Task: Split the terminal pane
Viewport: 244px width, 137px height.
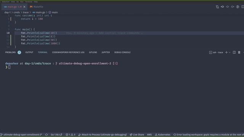Action: click(x=234, y=53)
